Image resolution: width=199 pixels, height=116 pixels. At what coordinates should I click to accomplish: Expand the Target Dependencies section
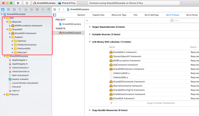90,27
